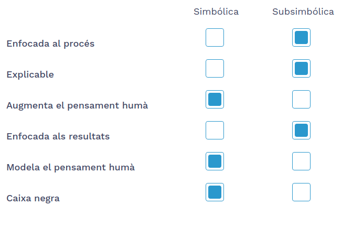Mark Subsimbólica for Modela el pensament humà
This screenshot has width=342, height=227.
pyautogui.click(x=301, y=161)
